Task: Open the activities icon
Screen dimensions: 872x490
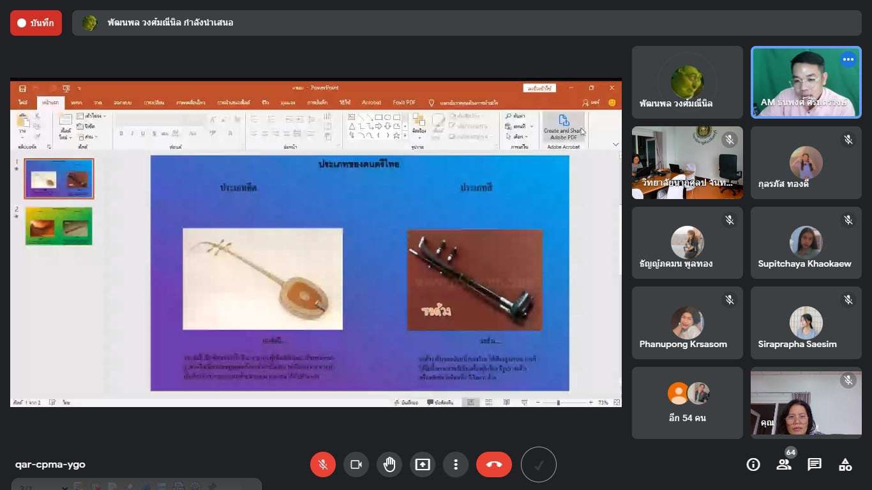Action: [x=845, y=464]
